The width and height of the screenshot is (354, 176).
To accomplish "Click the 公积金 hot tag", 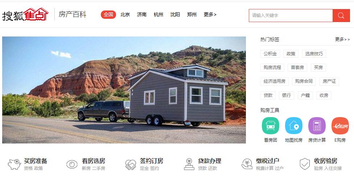I will coord(270,54).
